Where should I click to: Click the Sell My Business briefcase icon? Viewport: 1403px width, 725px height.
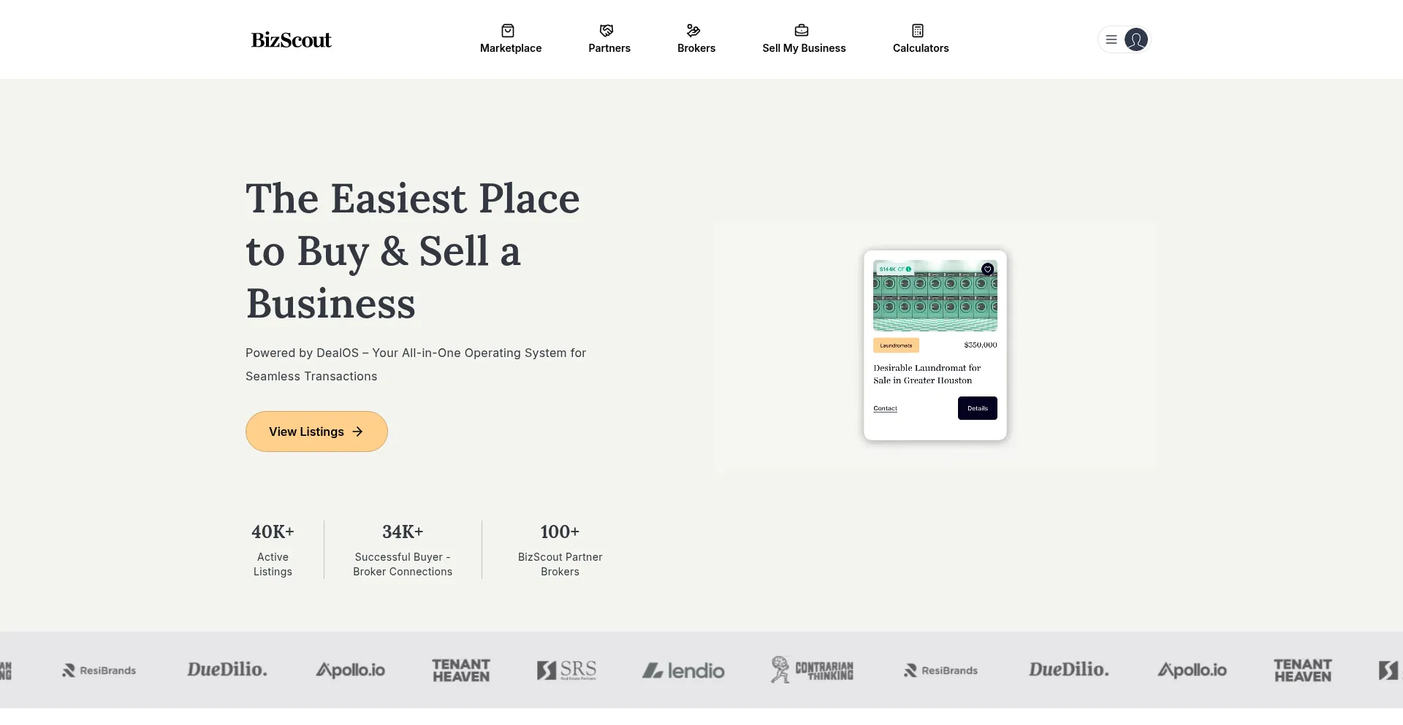click(802, 31)
